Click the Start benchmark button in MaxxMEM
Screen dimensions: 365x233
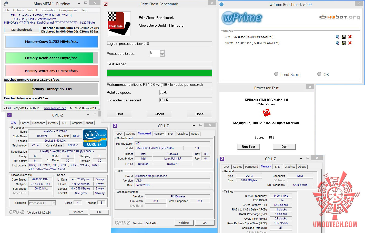point(22,30)
